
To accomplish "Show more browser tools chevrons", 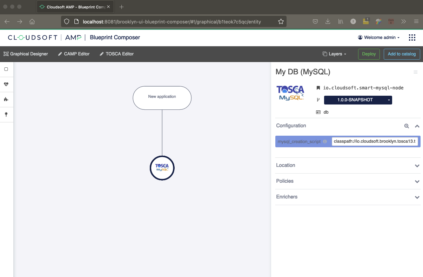I will point(404,22).
